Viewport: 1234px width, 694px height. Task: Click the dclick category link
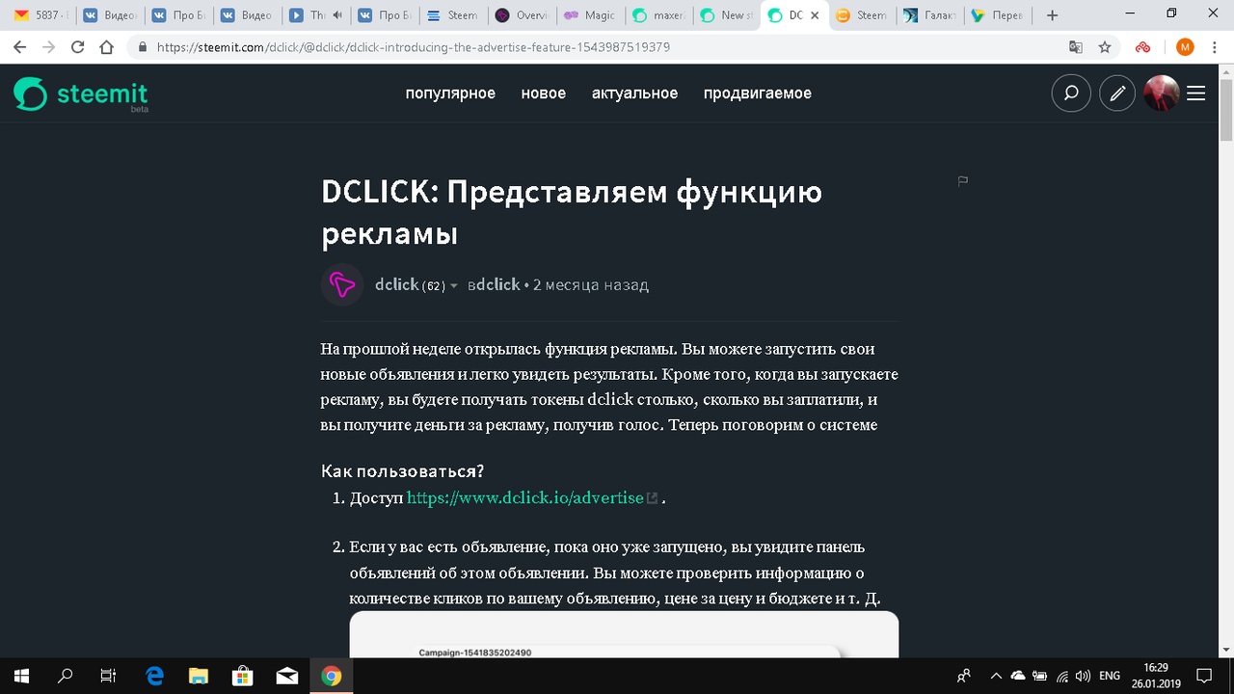point(497,285)
